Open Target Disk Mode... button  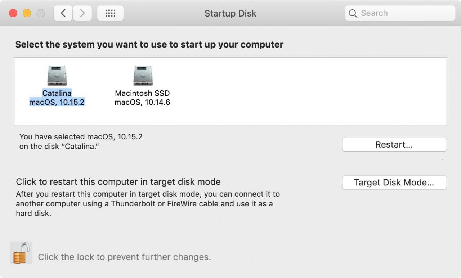tap(394, 183)
